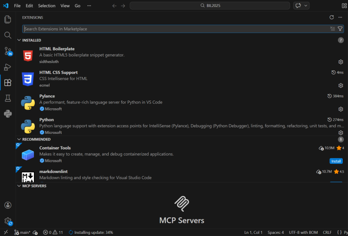Click the recommended count badge 8
The image size is (348, 236).
341,139
